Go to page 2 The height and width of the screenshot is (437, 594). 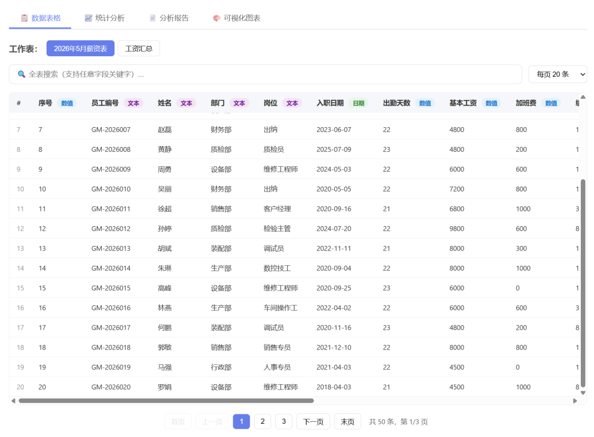(x=262, y=422)
